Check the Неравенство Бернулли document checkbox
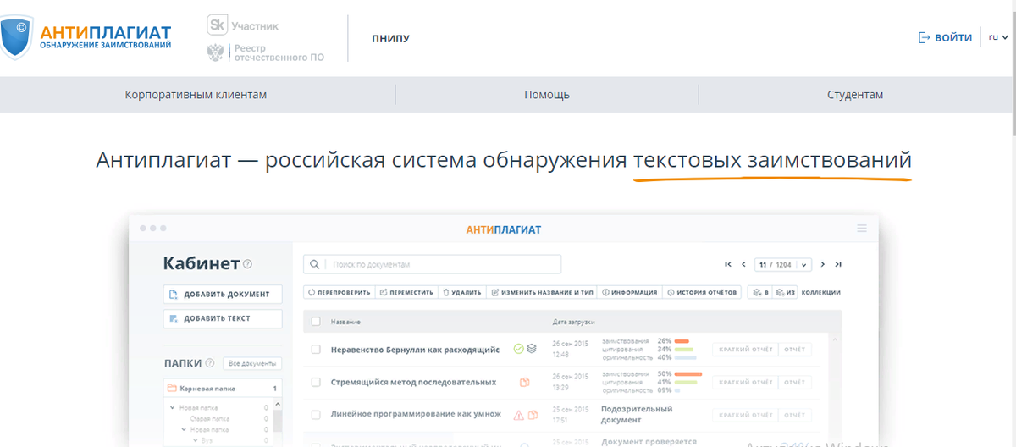The height and width of the screenshot is (447, 1016). pos(316,349)
